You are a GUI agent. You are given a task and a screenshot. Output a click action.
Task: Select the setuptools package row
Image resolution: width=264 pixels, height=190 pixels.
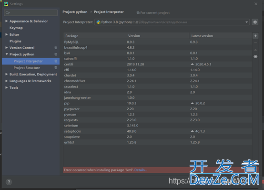pyautogui.click(x=158, y=131)
